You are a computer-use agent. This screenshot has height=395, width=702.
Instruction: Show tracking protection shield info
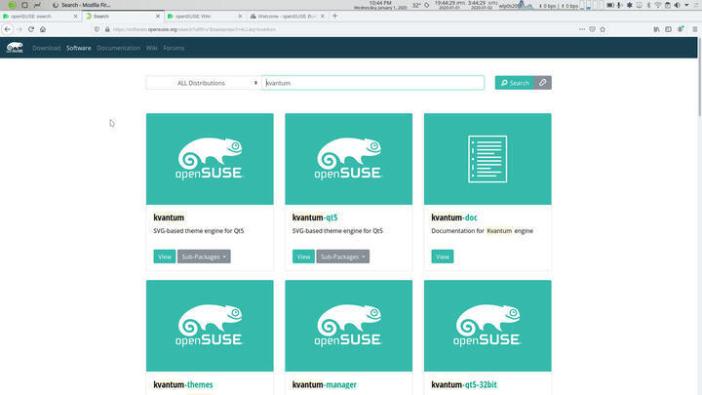97,29
